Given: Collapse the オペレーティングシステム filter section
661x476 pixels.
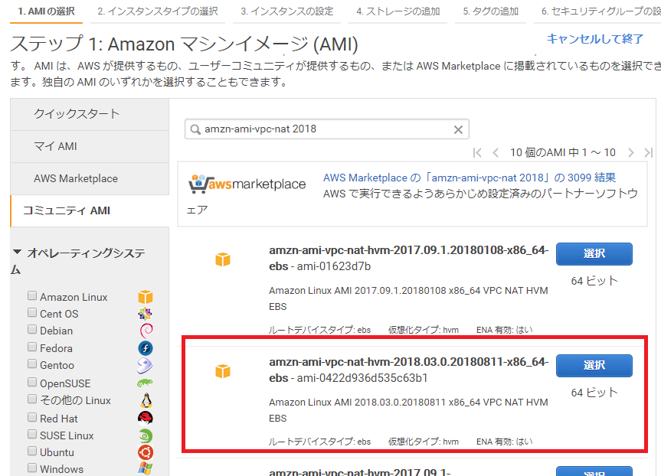Looking at the screenshot, I should (18, 253).
